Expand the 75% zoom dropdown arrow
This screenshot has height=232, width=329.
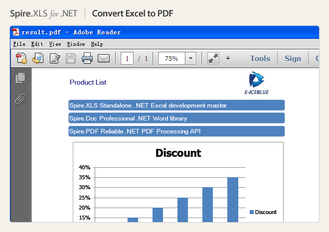[190, 58]
